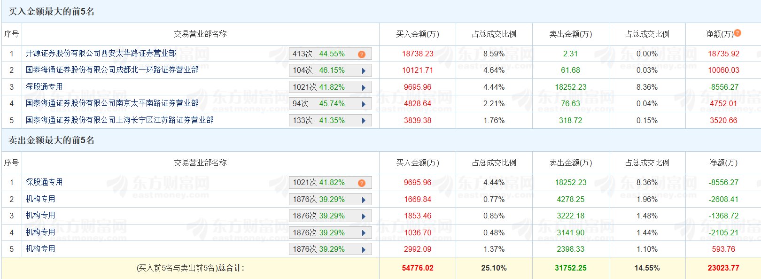Expand 机构专用 row with net 593.76
Viewport: 761px width, 279px height.
click(x=364, y=250)
